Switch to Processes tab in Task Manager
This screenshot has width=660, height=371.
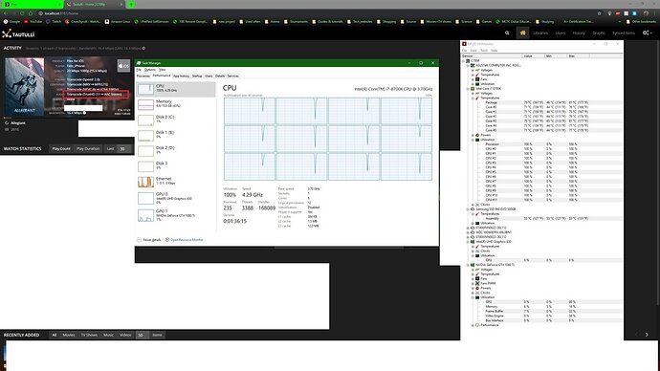(x=143, y=76)
